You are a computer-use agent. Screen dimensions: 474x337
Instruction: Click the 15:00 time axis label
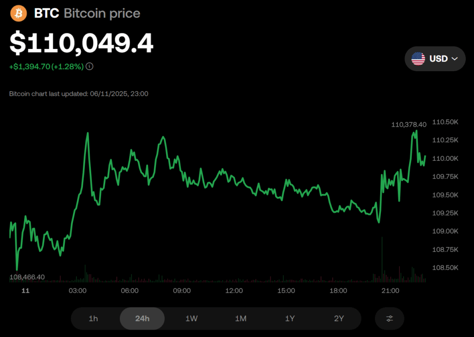[286, 291]
